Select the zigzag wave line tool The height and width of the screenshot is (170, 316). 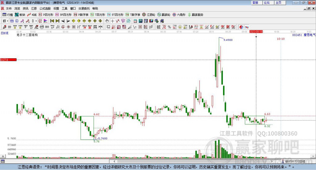pos(135,27)
